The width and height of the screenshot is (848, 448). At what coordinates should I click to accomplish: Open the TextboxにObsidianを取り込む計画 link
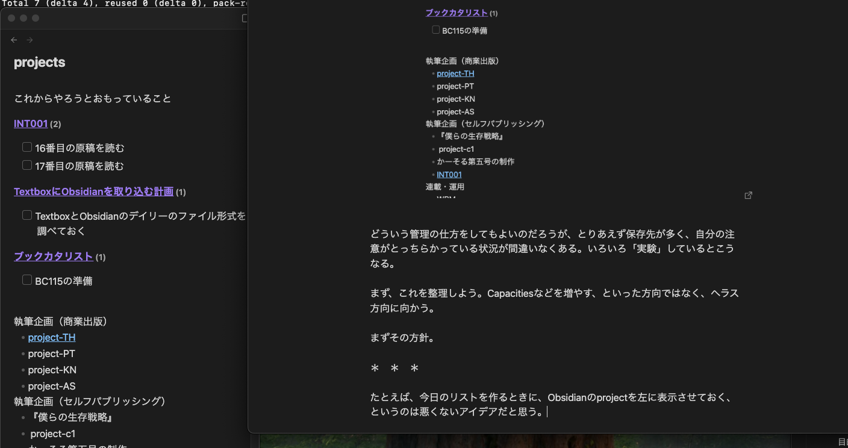tap(93, 191)
